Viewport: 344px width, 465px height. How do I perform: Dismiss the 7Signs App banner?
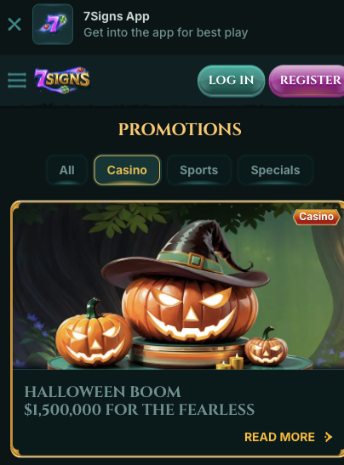[14, 25]
